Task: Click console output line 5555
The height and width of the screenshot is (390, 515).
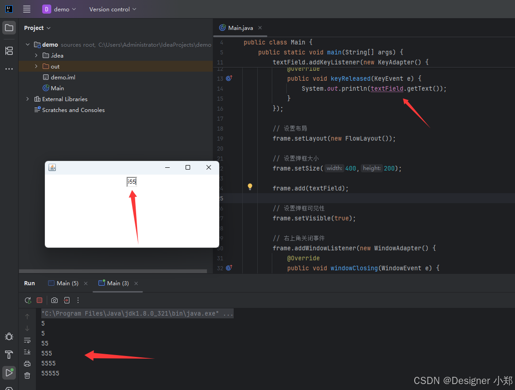Action: [48, 363]
